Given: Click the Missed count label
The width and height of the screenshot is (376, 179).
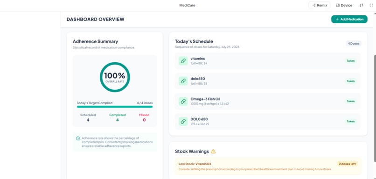Looking at the screenshot, I should 144,115.
